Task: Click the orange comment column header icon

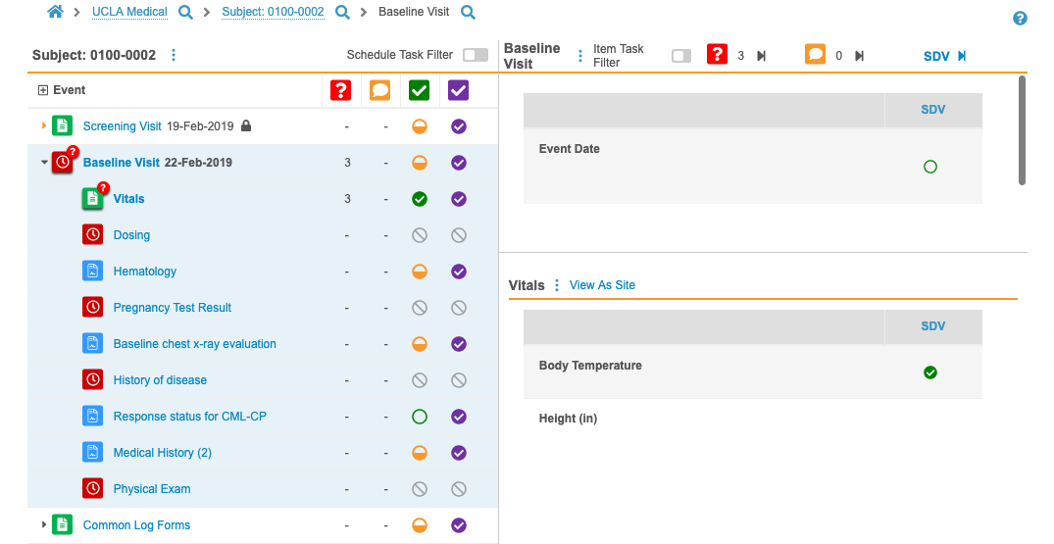Action: [380, 90]
